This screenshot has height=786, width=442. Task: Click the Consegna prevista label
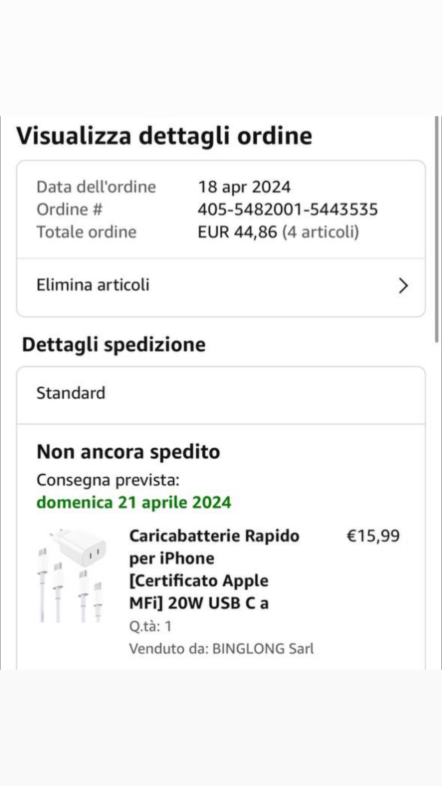tap(108, 480)
